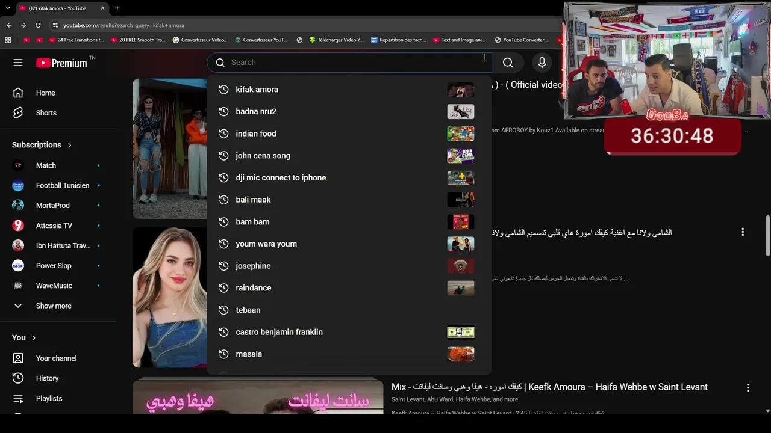Click inside the YouTube Search field

click(349, 63)
